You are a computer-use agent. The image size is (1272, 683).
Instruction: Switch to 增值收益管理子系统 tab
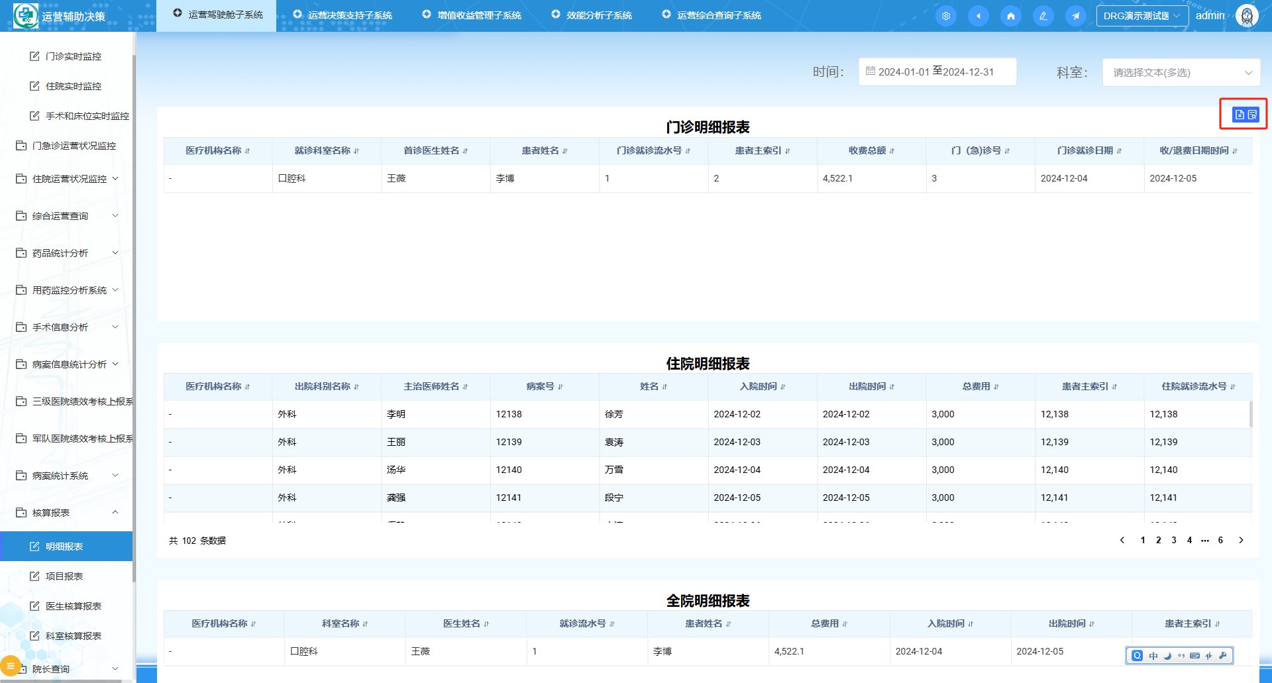472,15
